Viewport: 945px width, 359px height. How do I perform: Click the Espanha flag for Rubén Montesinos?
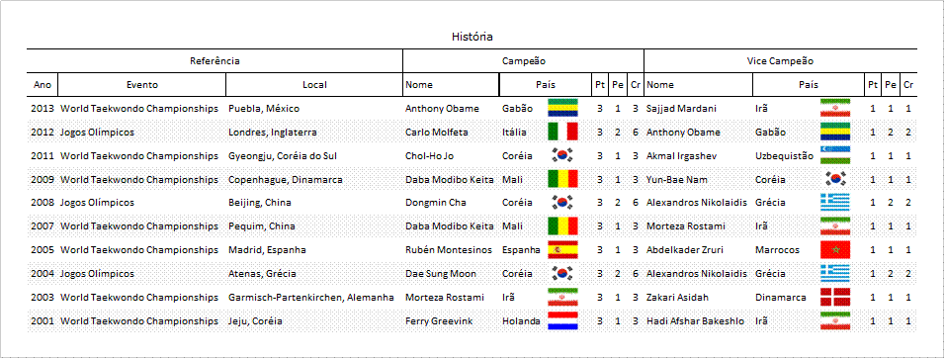point(562,249)
